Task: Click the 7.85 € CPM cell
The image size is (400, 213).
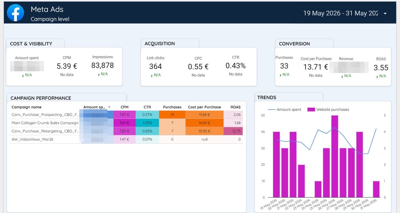Action: point(125,131)
